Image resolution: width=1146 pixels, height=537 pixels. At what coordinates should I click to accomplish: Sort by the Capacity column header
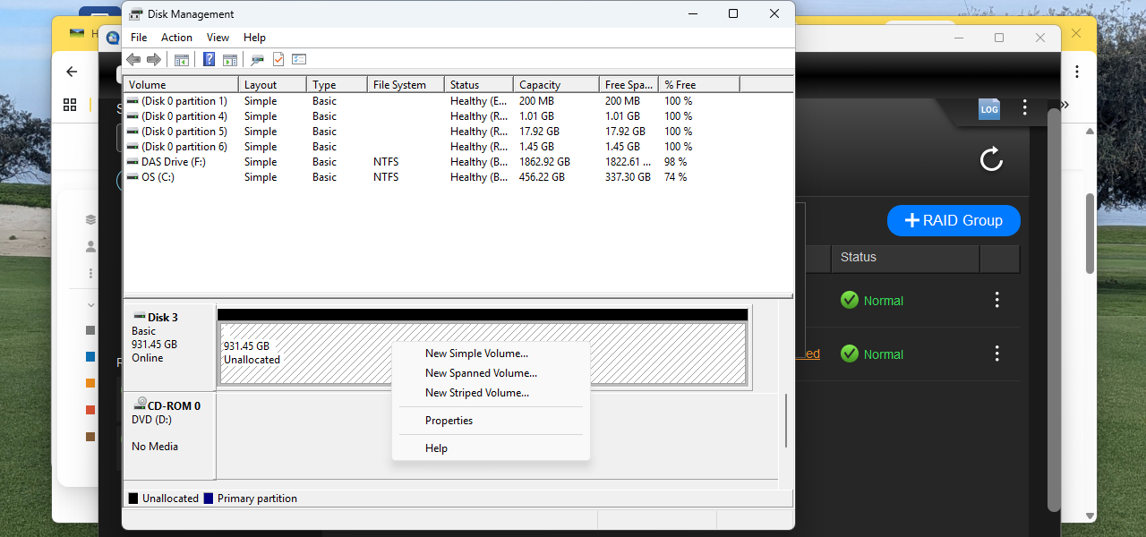click(x=555, y=85)
